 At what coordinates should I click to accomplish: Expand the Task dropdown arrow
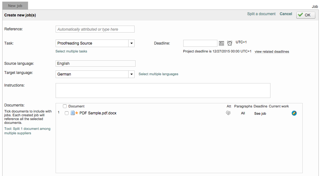[131, 43]
